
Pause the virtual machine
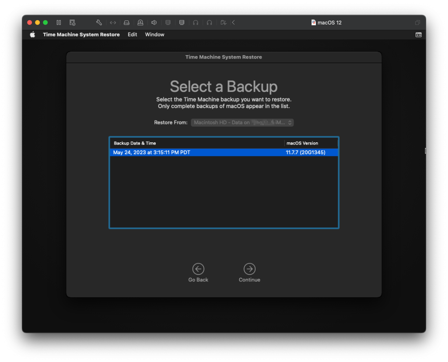[x=59, y=23]
